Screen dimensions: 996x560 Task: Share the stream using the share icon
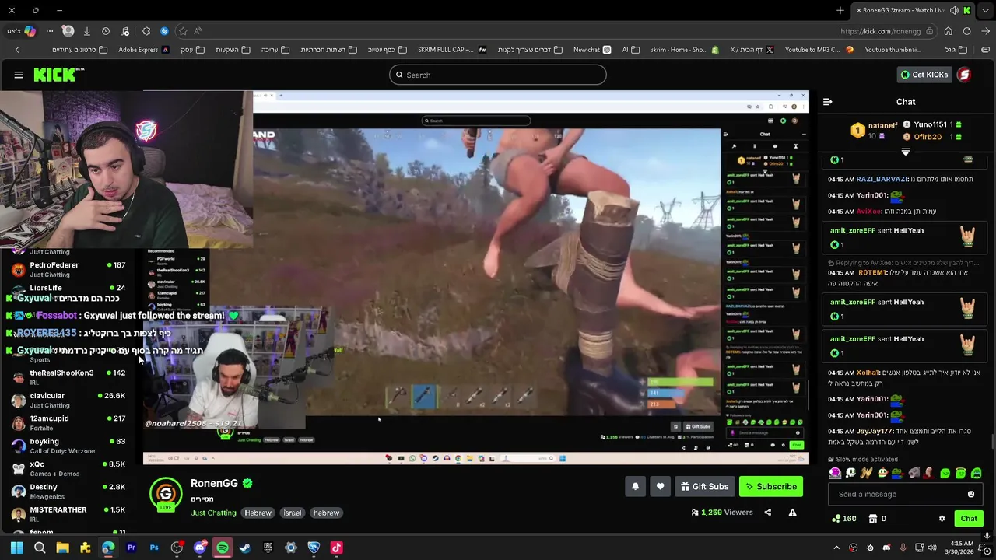[x=767, y=513]
